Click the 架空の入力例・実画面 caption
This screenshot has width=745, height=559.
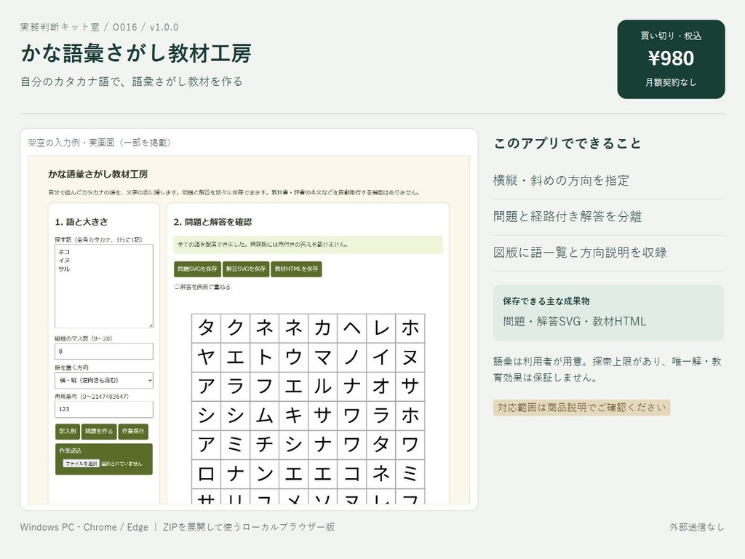pyautogui.click(x=99, y=143)
